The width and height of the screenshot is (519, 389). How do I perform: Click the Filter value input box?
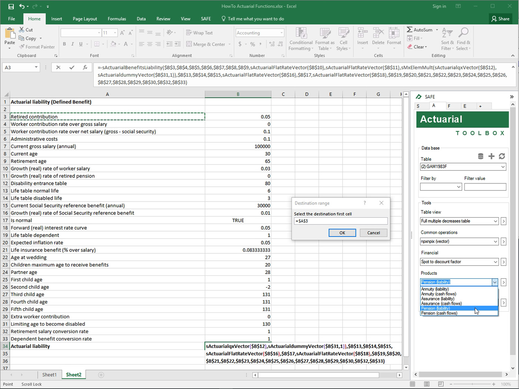[485, 187]
